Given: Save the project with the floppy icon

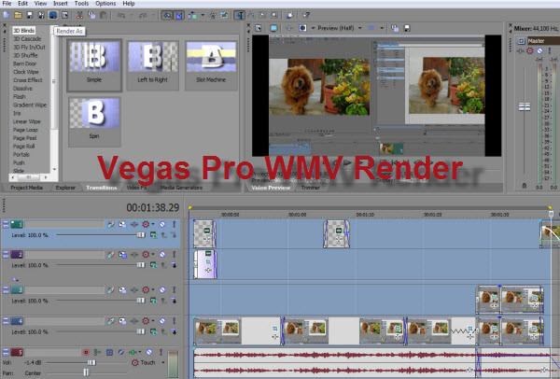Looking at the screenshot, I should point(30,15).
